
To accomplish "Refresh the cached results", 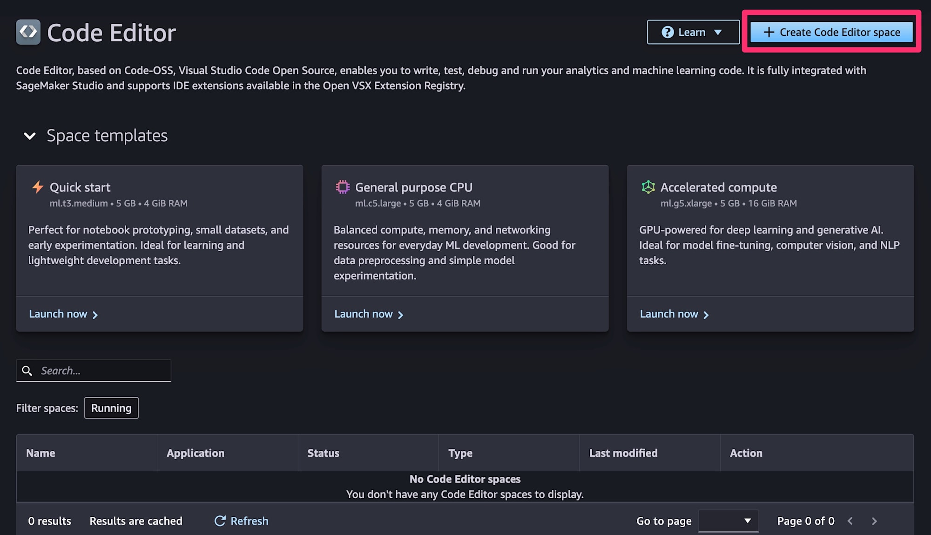I will click(242, 521).
